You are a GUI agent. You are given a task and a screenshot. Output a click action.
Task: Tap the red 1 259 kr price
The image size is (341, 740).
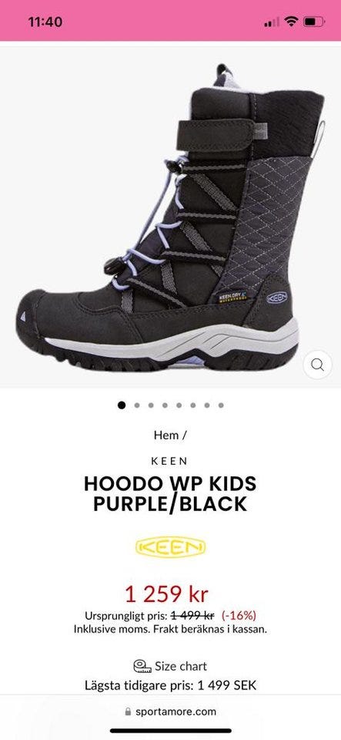point(166,594)
